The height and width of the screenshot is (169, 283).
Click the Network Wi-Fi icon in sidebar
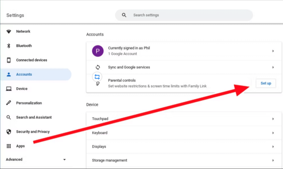tap(9, 32)
